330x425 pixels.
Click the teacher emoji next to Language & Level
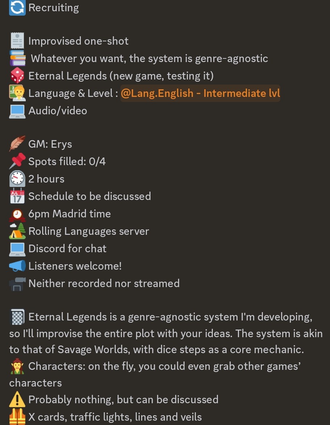pos(17,93)
